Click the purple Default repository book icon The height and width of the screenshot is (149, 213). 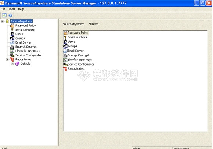(x=17, y=64)
